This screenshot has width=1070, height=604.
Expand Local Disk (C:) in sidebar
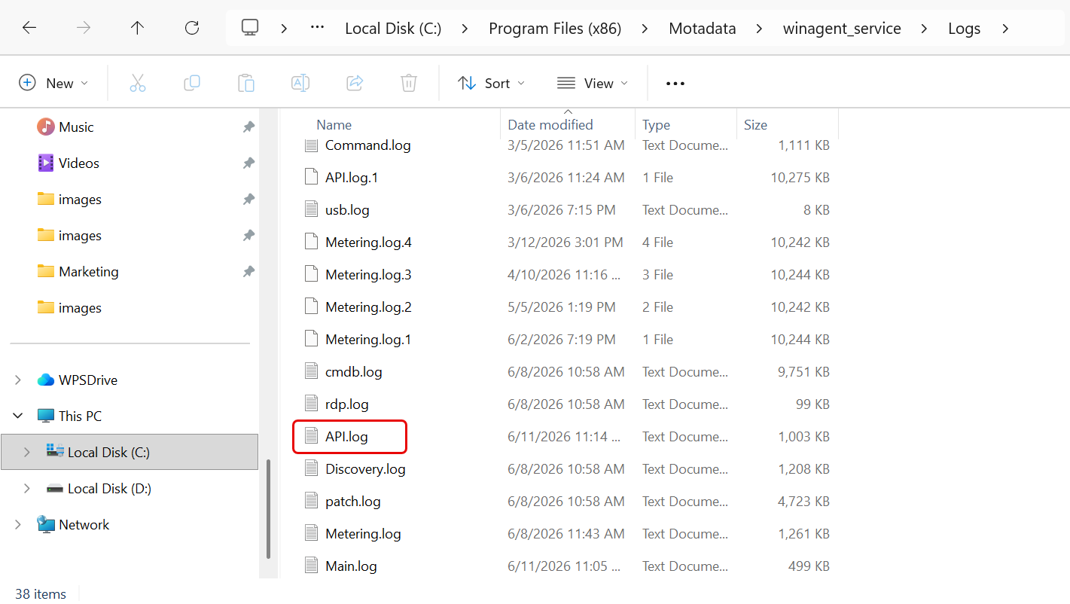click(x=27, y=452)
